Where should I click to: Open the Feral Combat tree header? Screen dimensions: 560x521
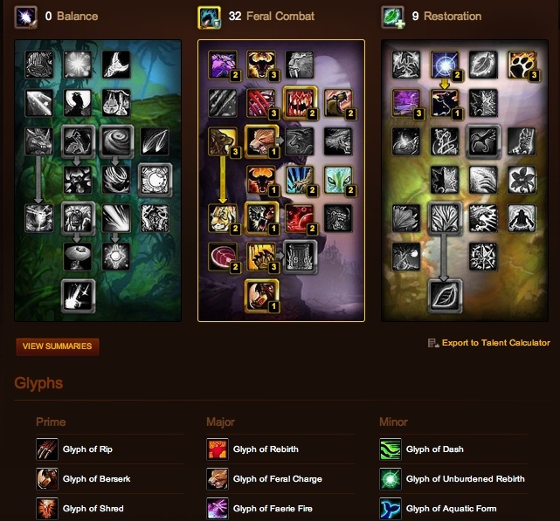pyautogui.click(x=272, y=17)
